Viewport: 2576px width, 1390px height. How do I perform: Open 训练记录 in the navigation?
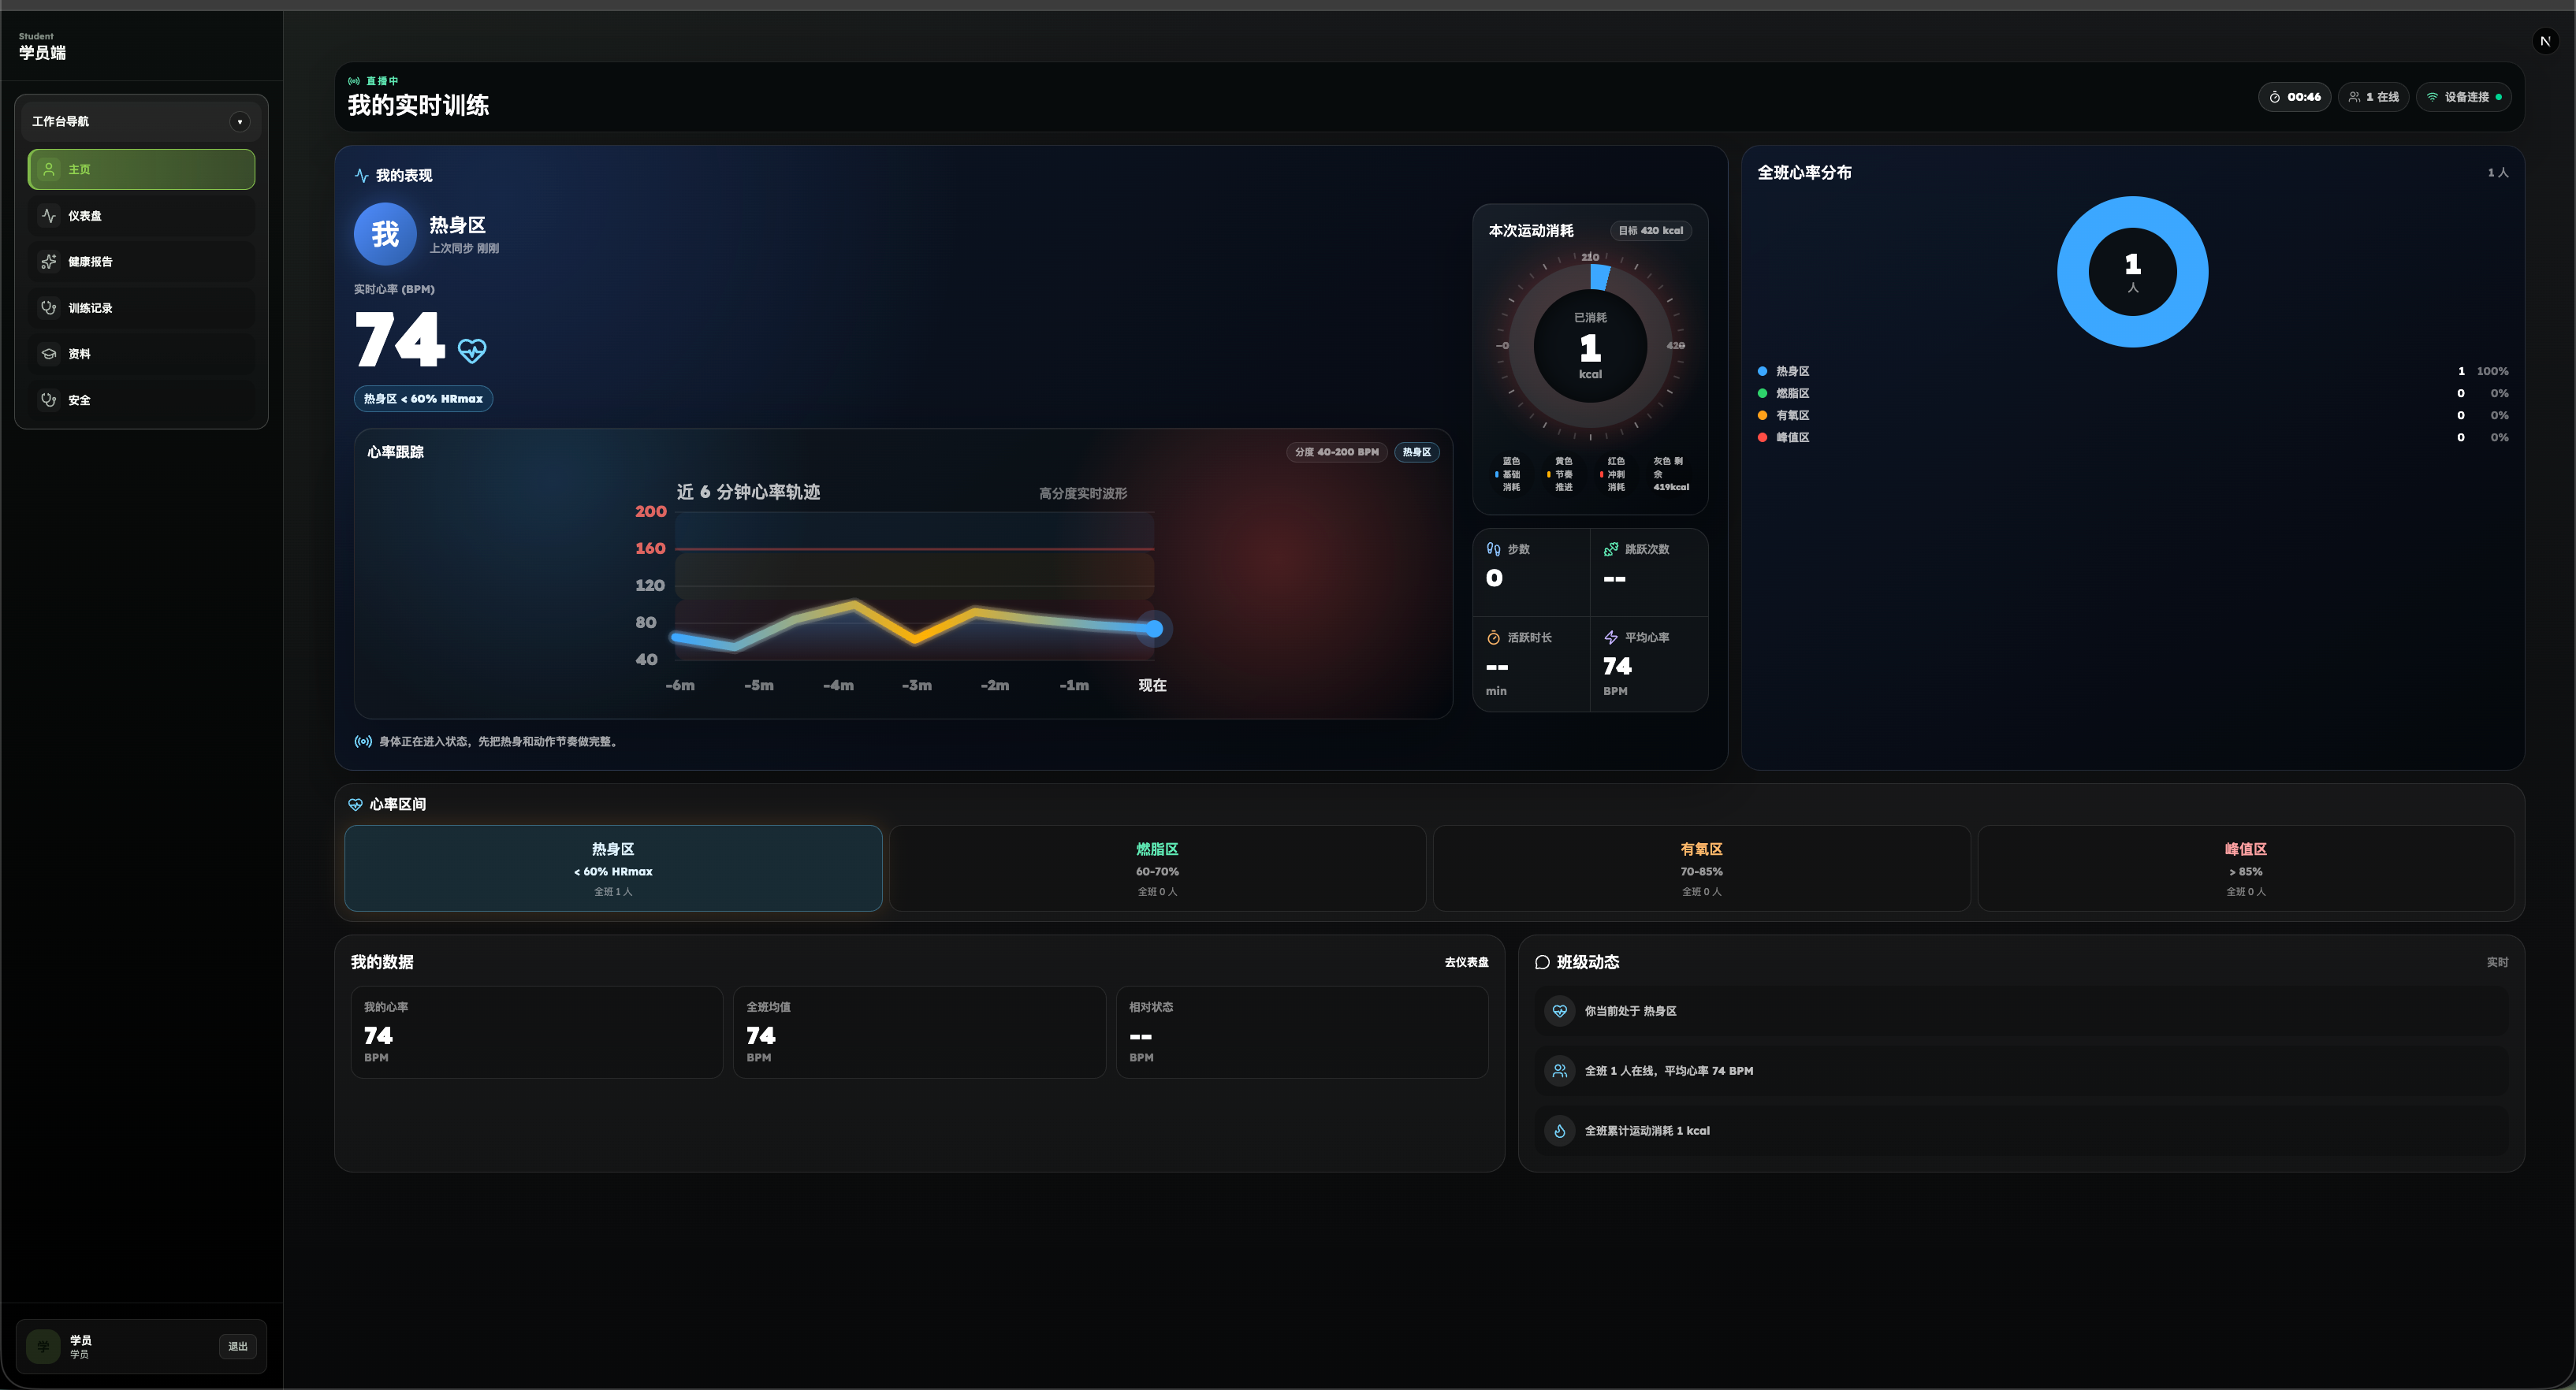tap(141, 308)
